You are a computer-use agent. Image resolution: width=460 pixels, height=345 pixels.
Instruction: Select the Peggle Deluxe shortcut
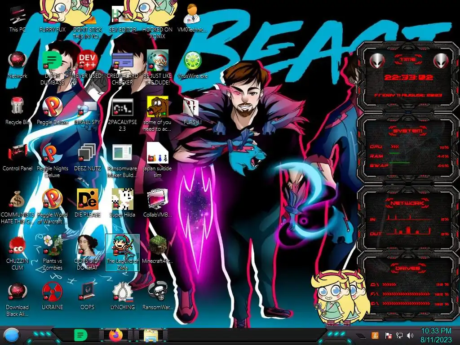click(x=52, y=111)
